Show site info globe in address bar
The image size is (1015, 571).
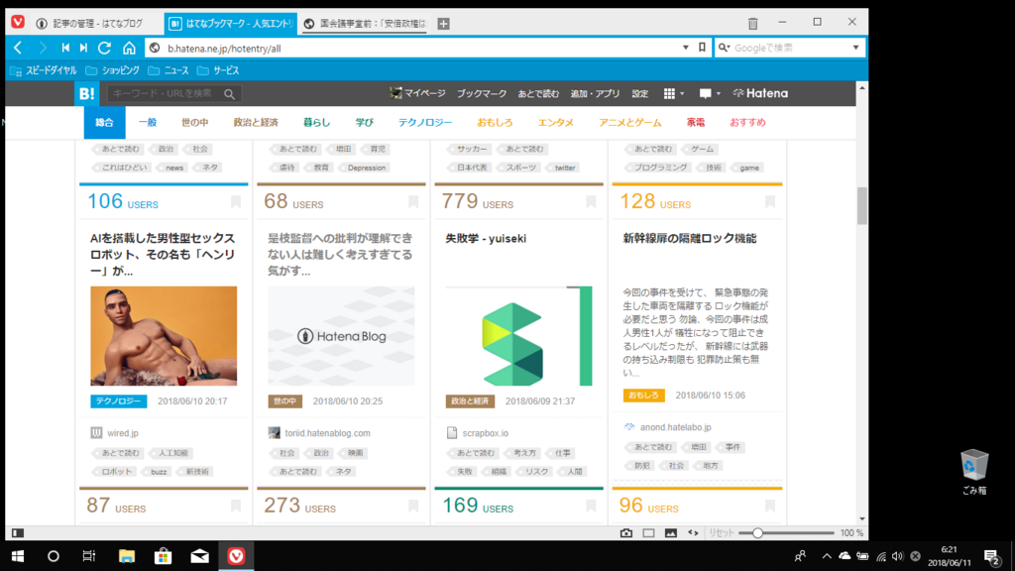pos(155,48)
